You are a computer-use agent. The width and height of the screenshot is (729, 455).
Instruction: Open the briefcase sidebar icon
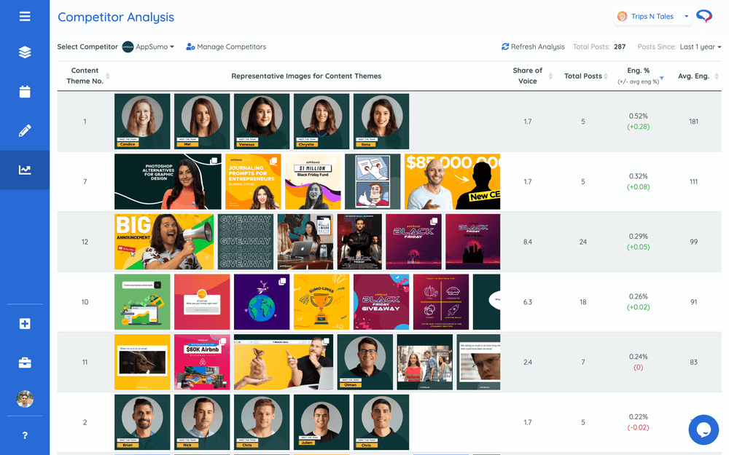point(25,363)
